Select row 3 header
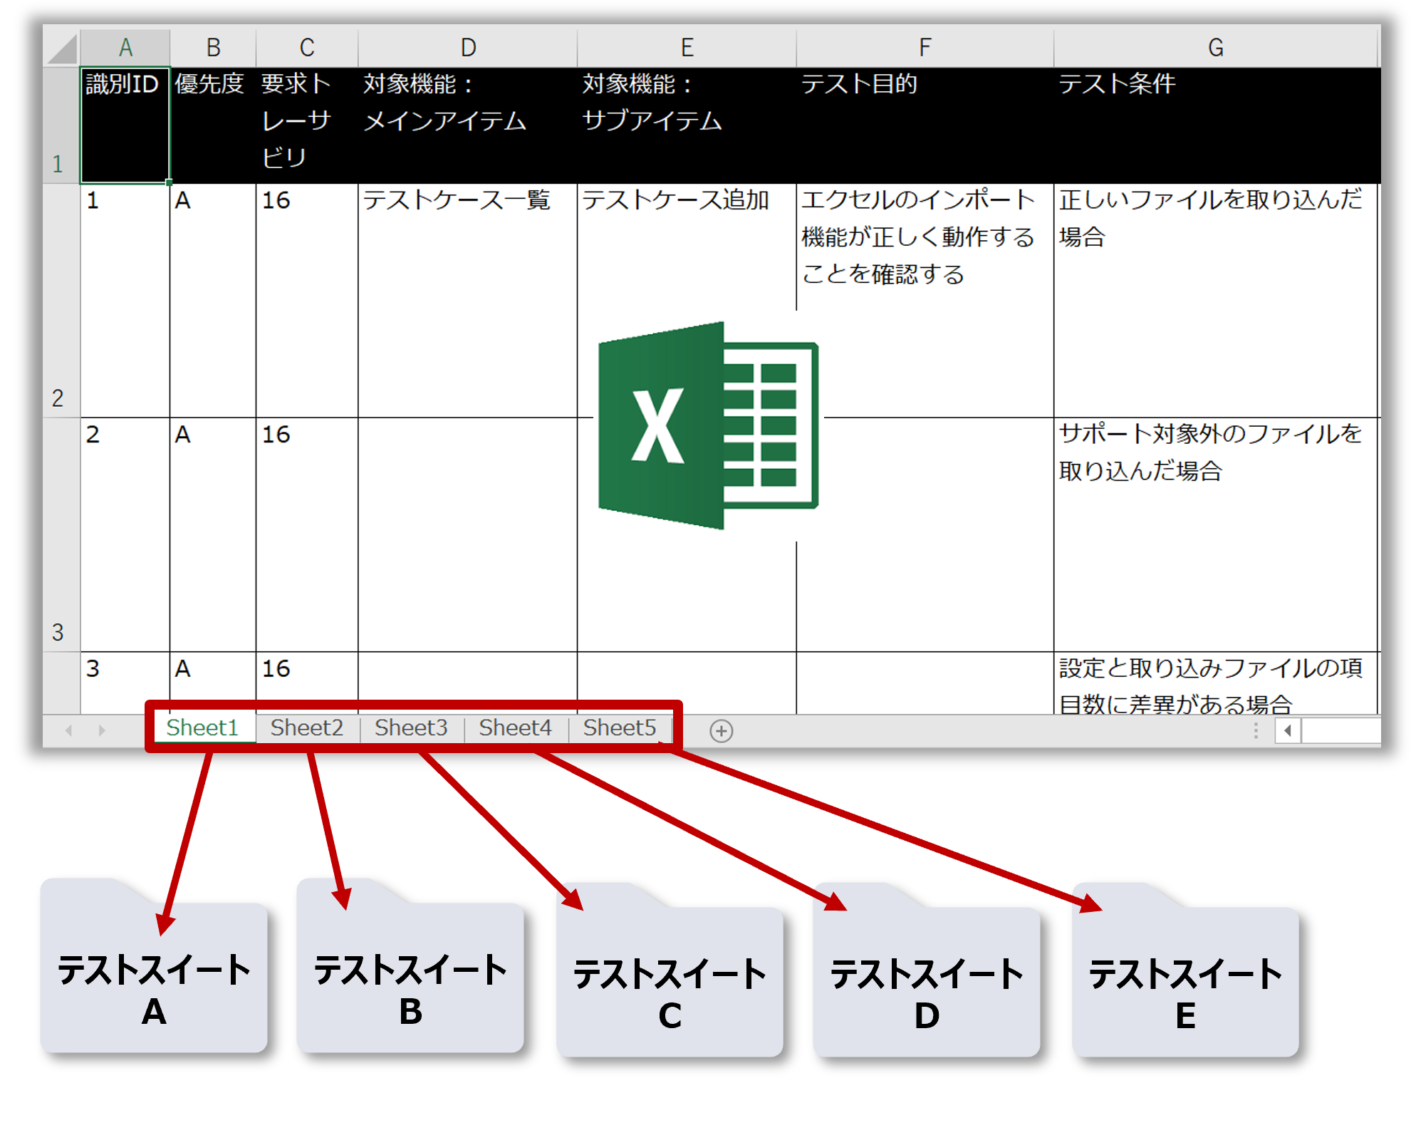Screen dimensions: 1411x1140 coord(61,534)
